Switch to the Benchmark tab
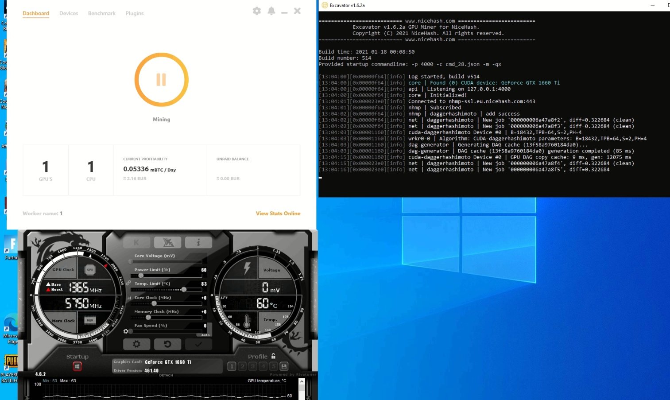670x400 pixels. pos(102,13)
